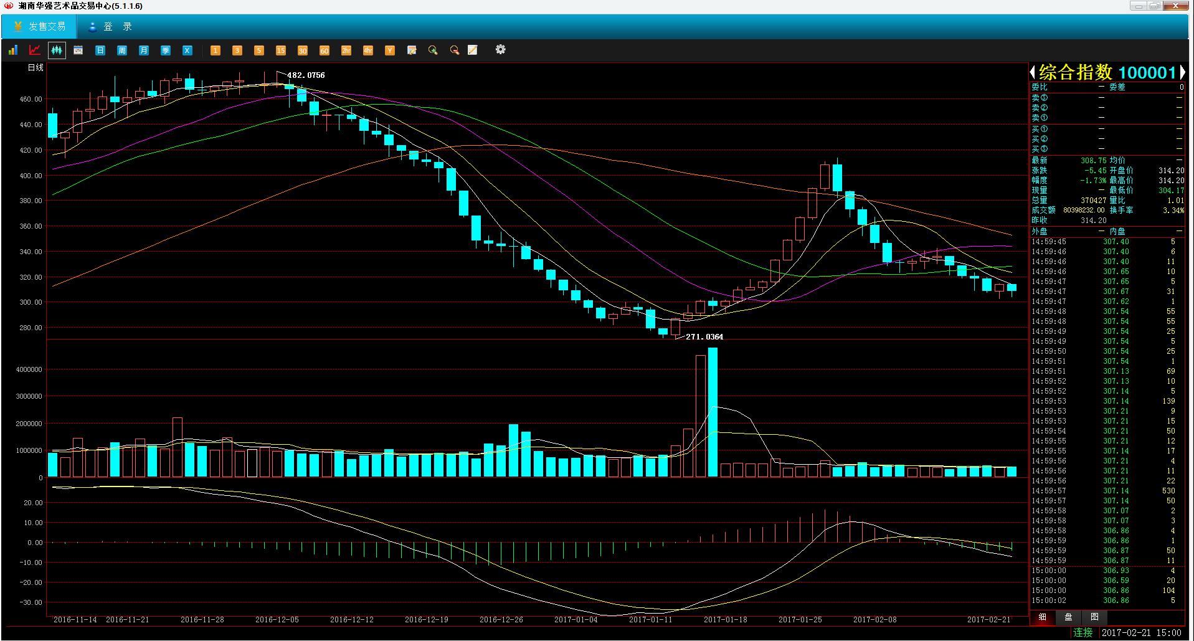Click the blue X period icon

[187, 50]
